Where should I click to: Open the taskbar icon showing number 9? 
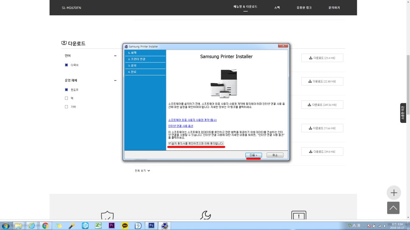[138, 226]
